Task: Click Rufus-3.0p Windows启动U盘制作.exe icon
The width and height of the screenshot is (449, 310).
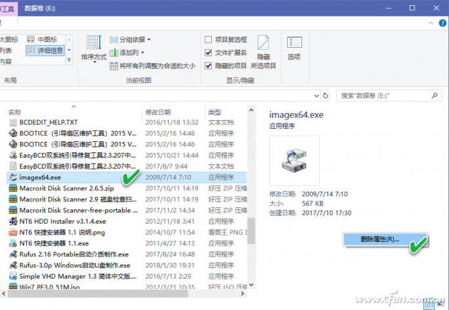Action: click(x=13, y=266)
